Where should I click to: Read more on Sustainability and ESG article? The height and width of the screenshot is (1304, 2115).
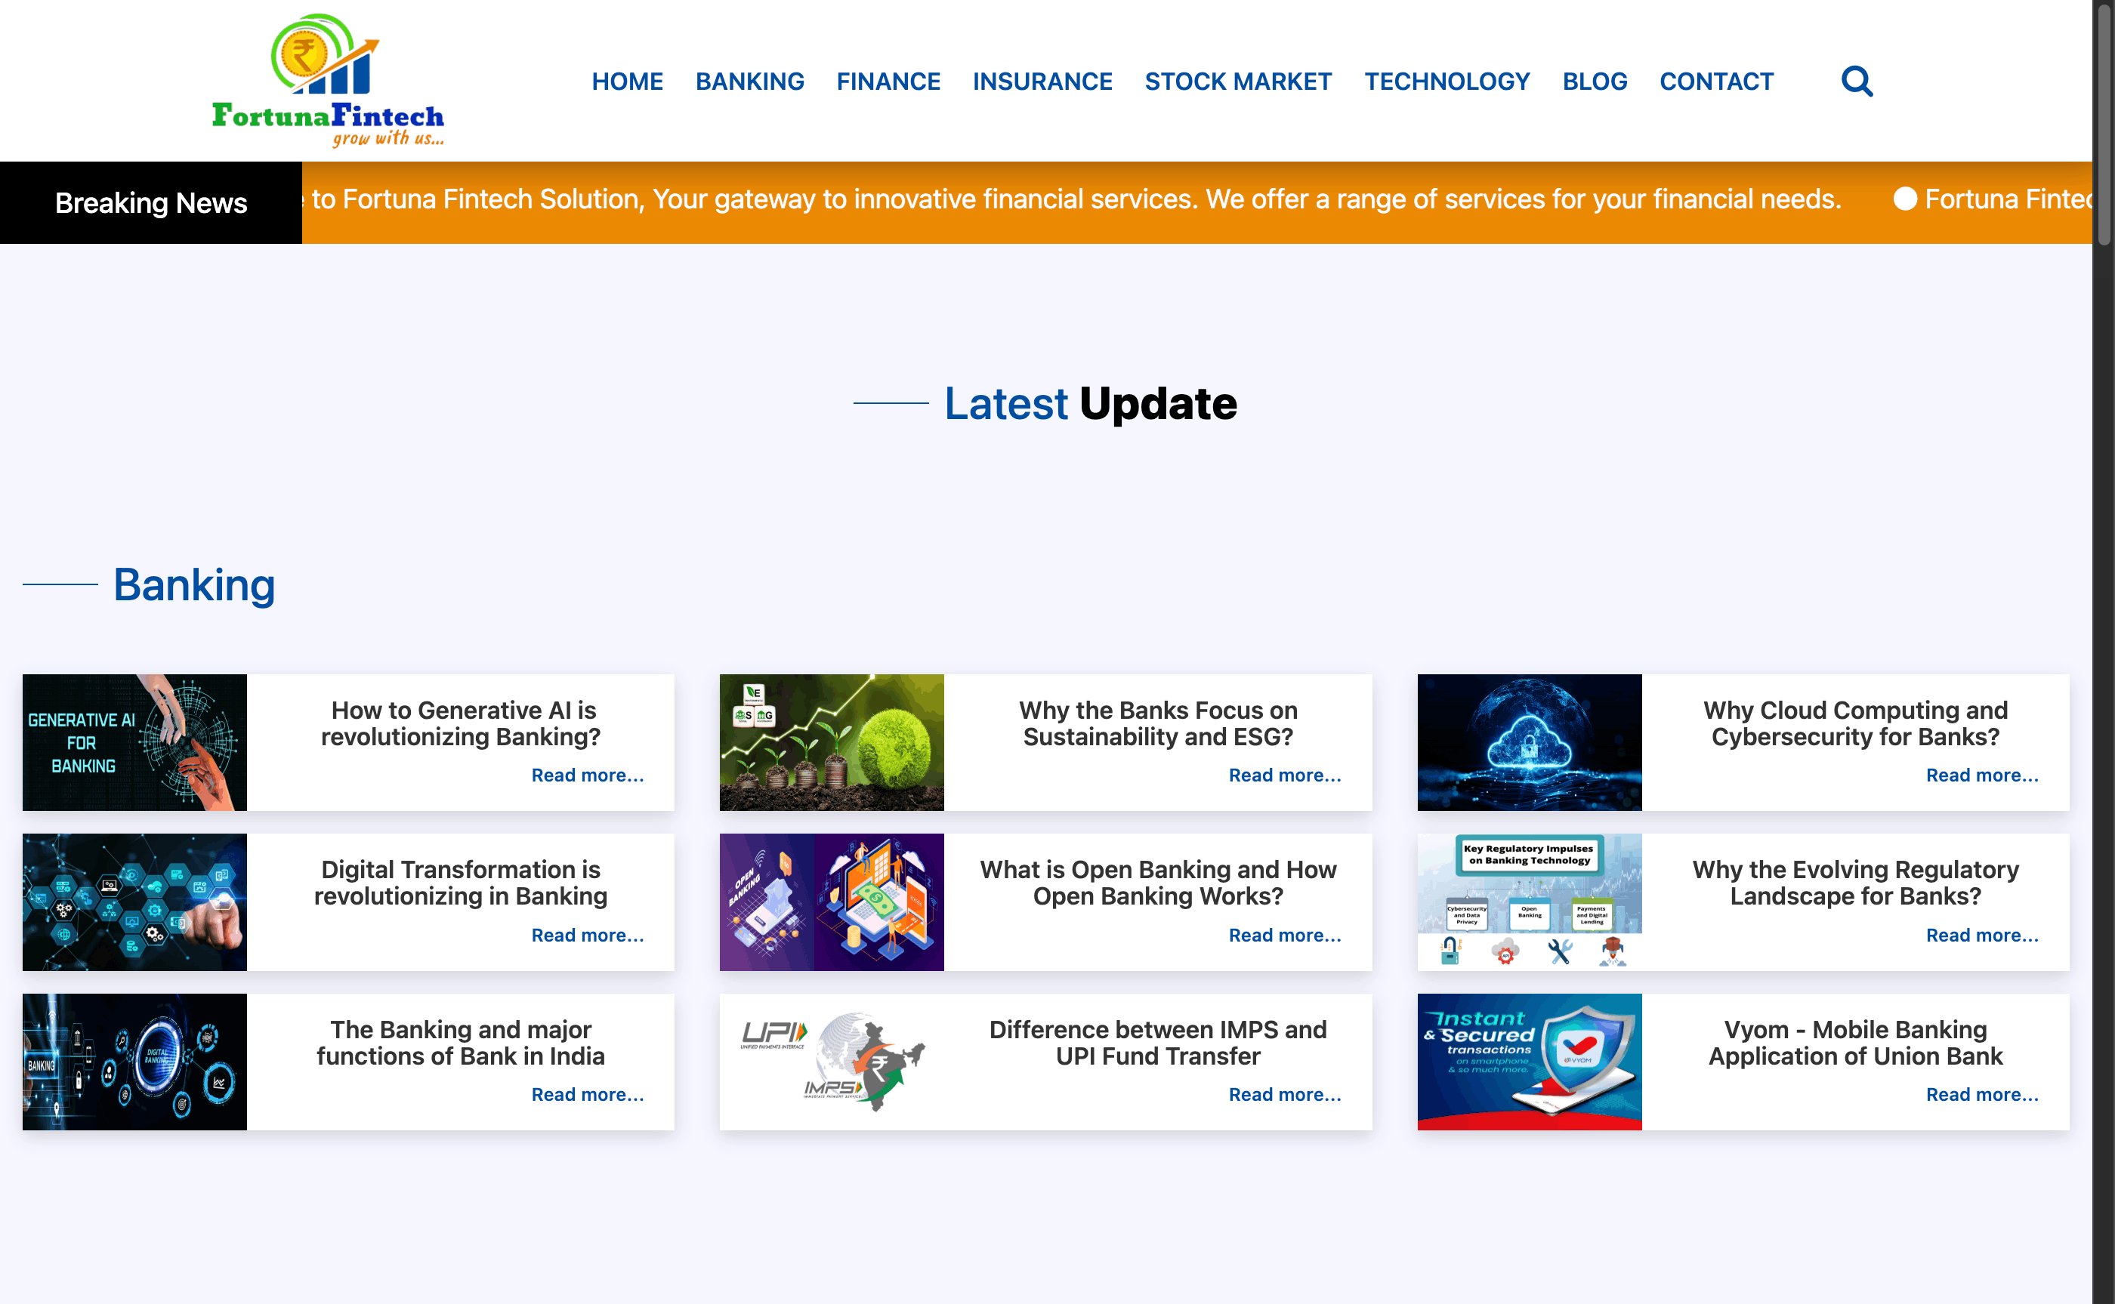tap(1284, 775)
